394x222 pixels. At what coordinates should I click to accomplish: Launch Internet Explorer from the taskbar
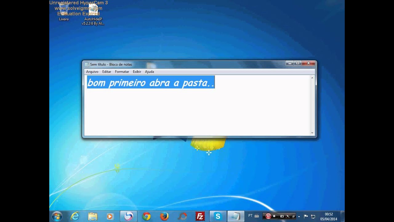(x=75, y=216)
